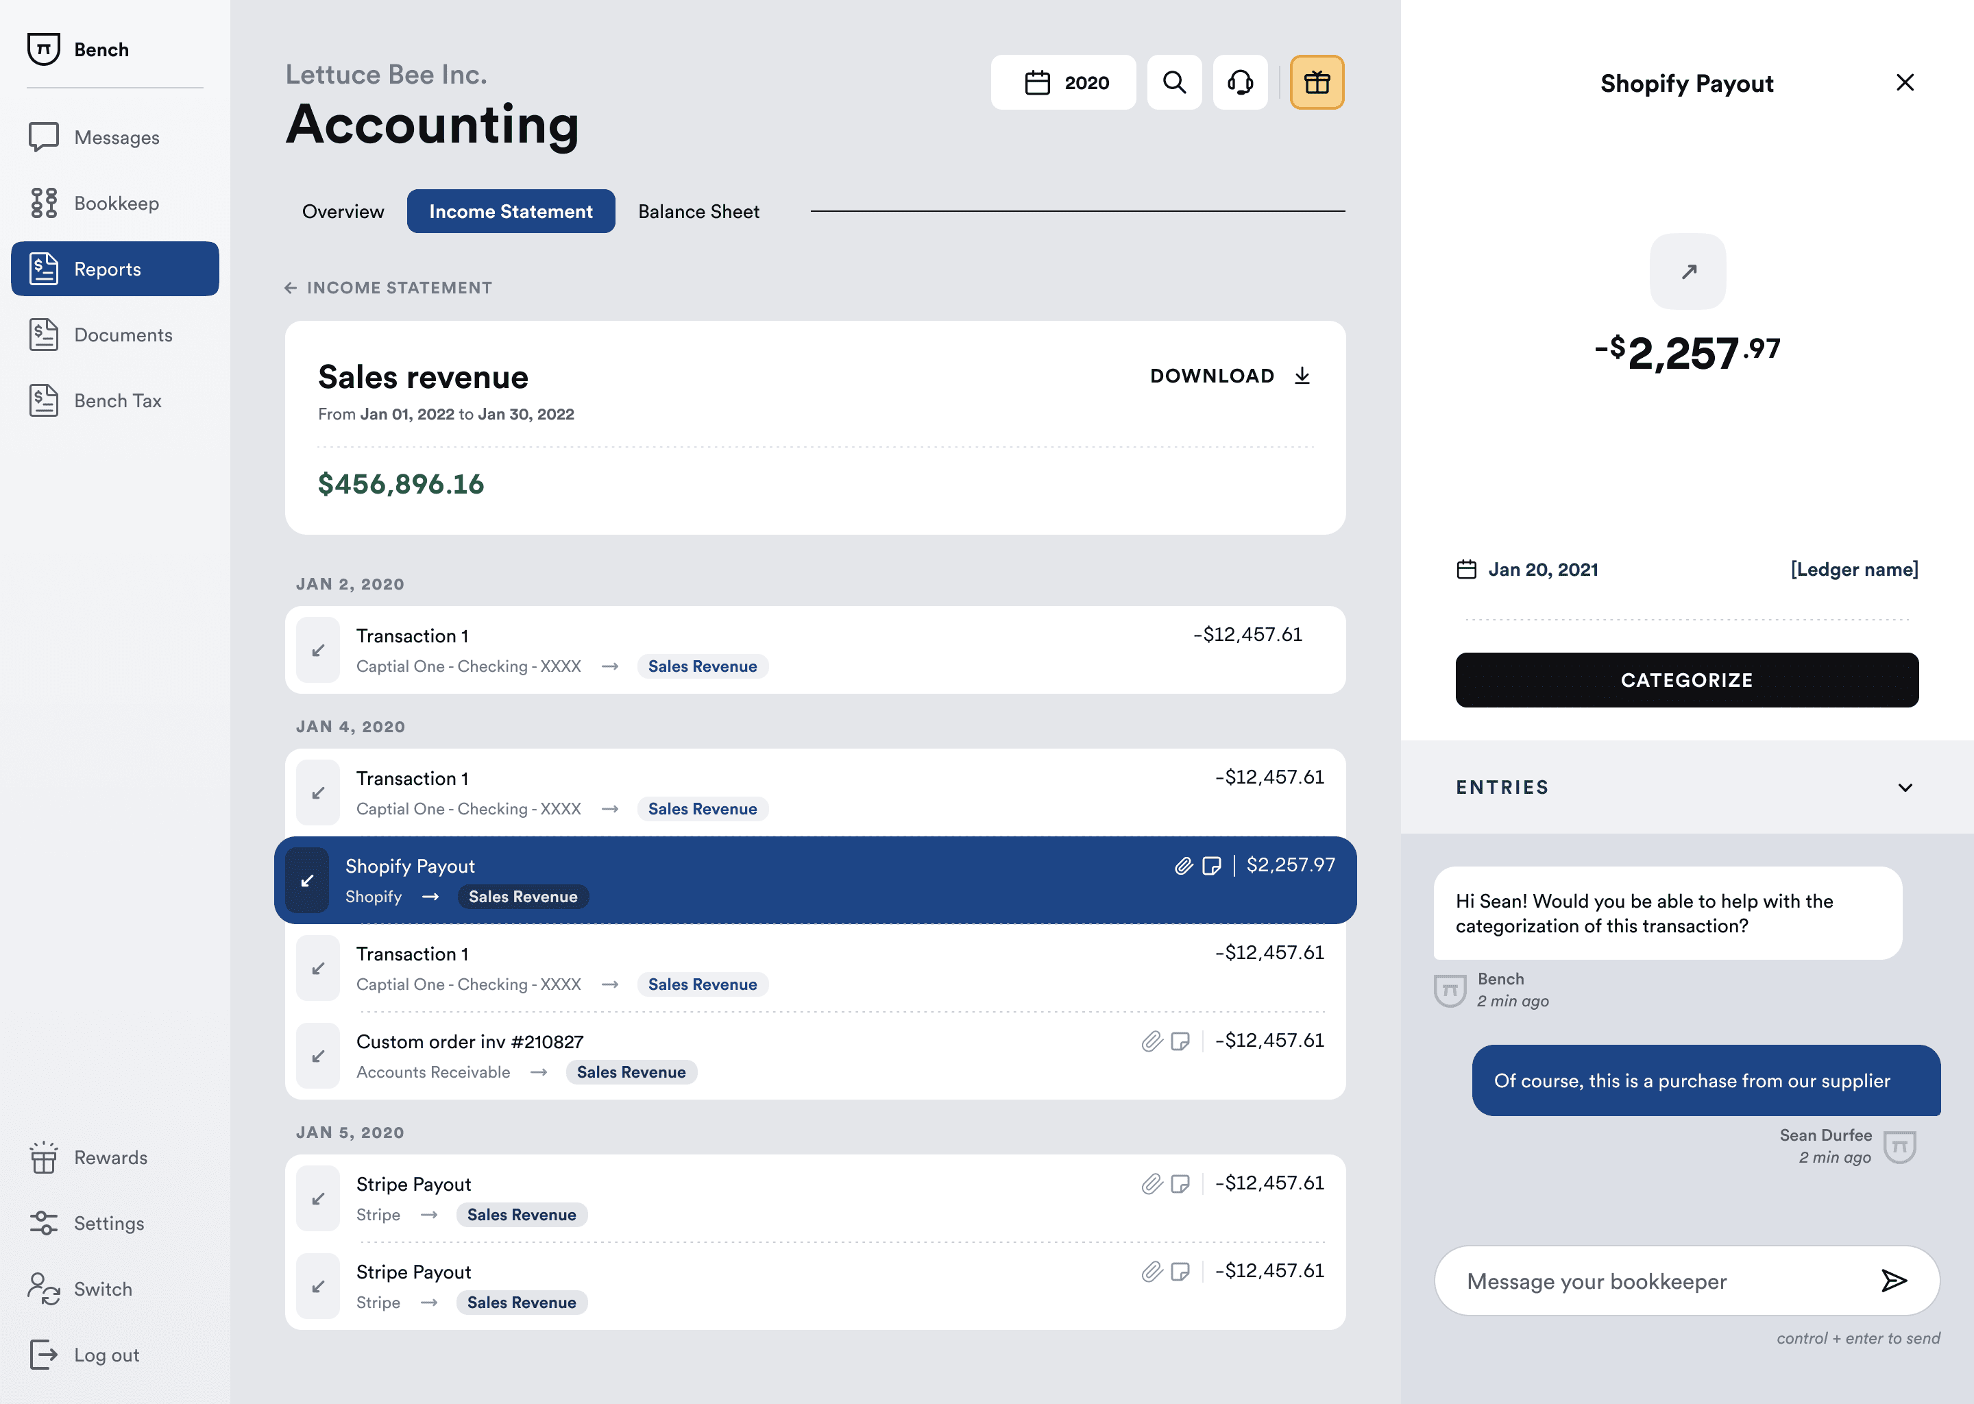Go back via Income Statement arrow

(x=291, y=288)
